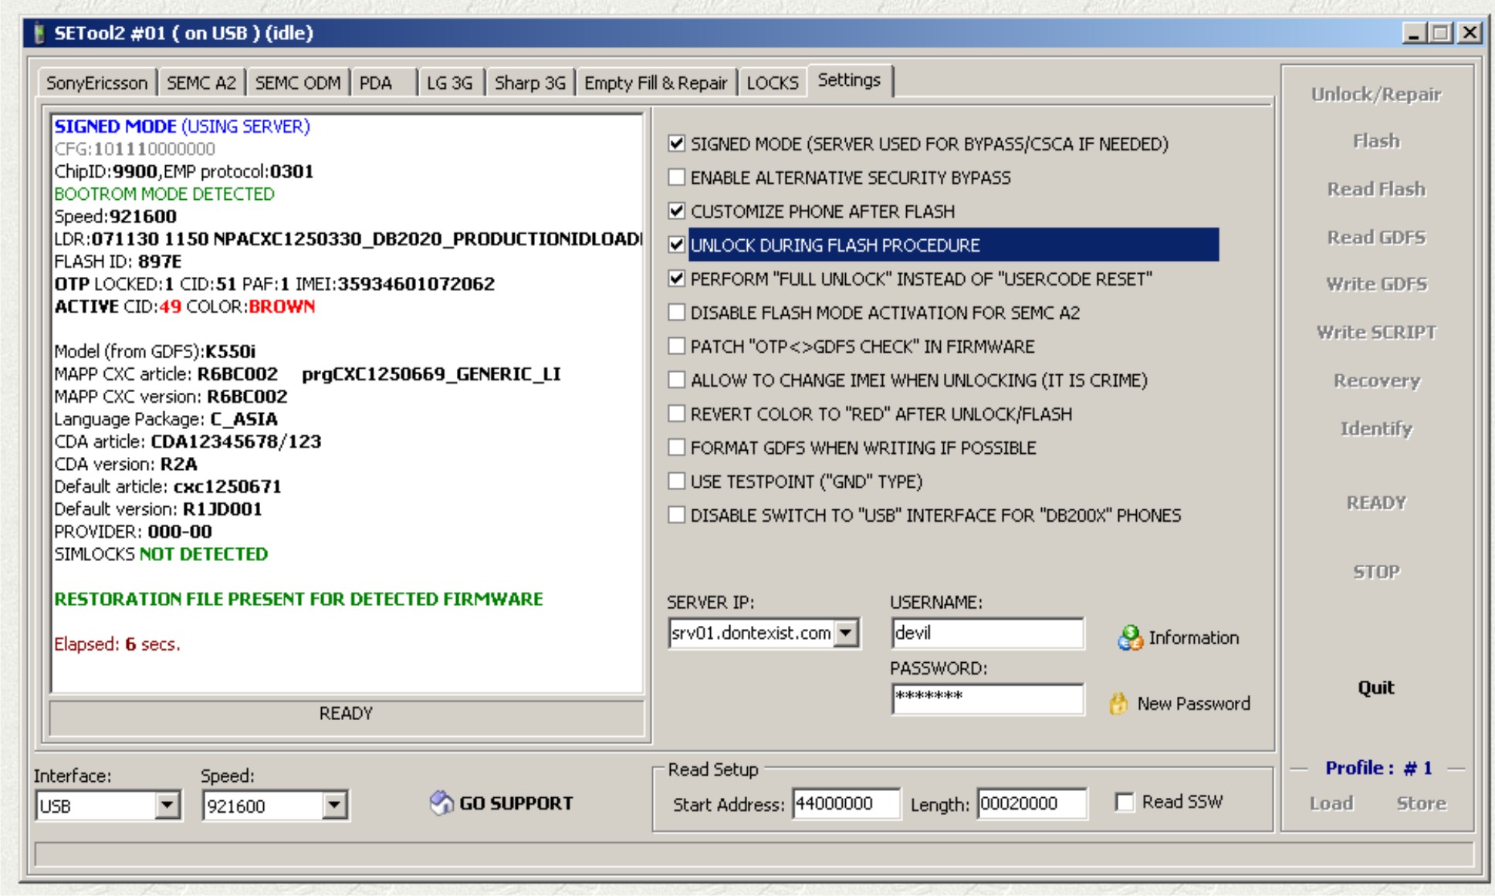The height and width of the screenshot is (896, 1495).
Task: Click the Unlock/Repair button
Action: [1376, 94]
